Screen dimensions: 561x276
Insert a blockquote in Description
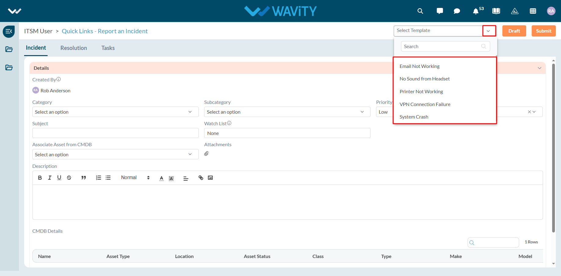coord(83,178)
